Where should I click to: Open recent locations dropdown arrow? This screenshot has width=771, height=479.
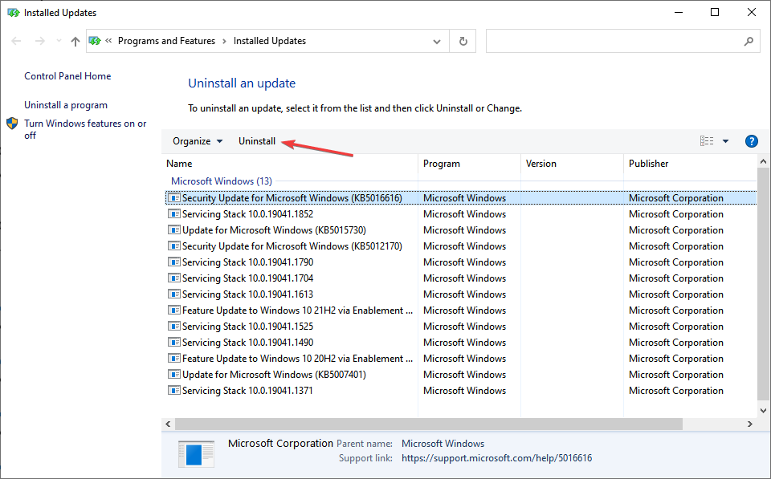(x=59, y=41)
